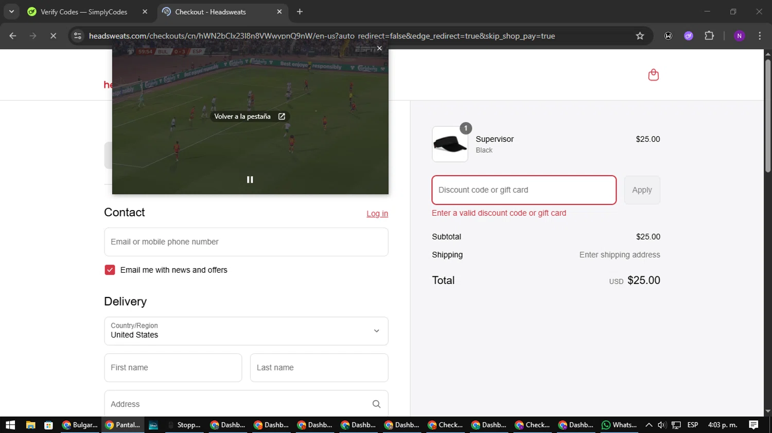Click the Total USD $25.00 value
772x433 pixels.
tap(635, 280)
